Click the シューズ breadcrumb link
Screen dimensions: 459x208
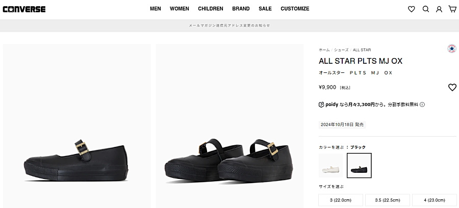pyautogui.click(x=341, y=50)
